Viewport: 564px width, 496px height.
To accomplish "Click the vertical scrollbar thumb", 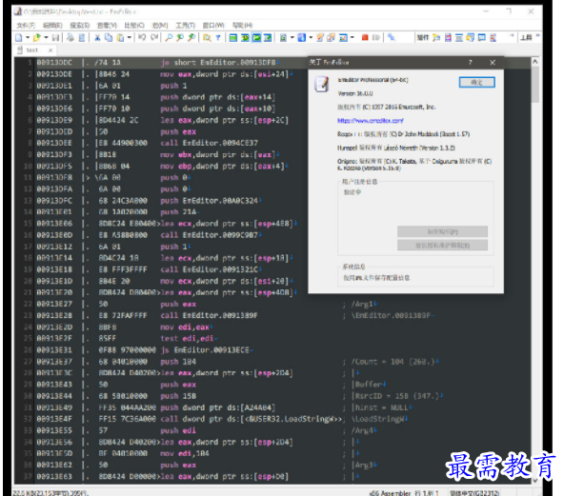I will [534, 85].
